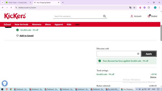Open Chrome three-dot menu
This screenshot has width=162, height=91.
pos(159,8)
